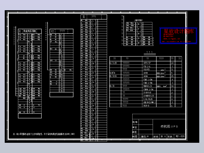Select the '时间' cell in title block
The height and width of the screenshot is (153, 204).
156,137
